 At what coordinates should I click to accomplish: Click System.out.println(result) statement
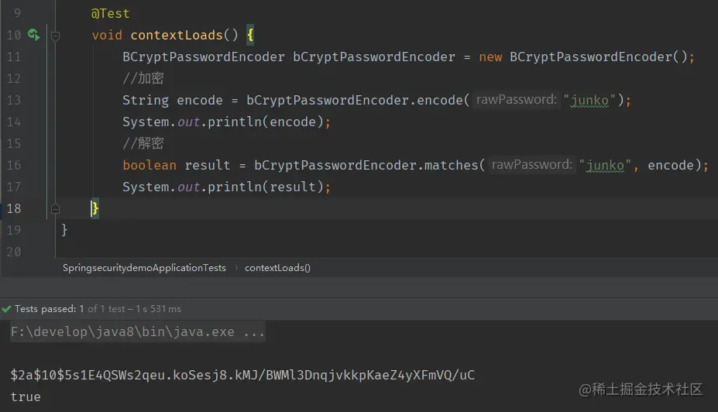tap(226, 187)
